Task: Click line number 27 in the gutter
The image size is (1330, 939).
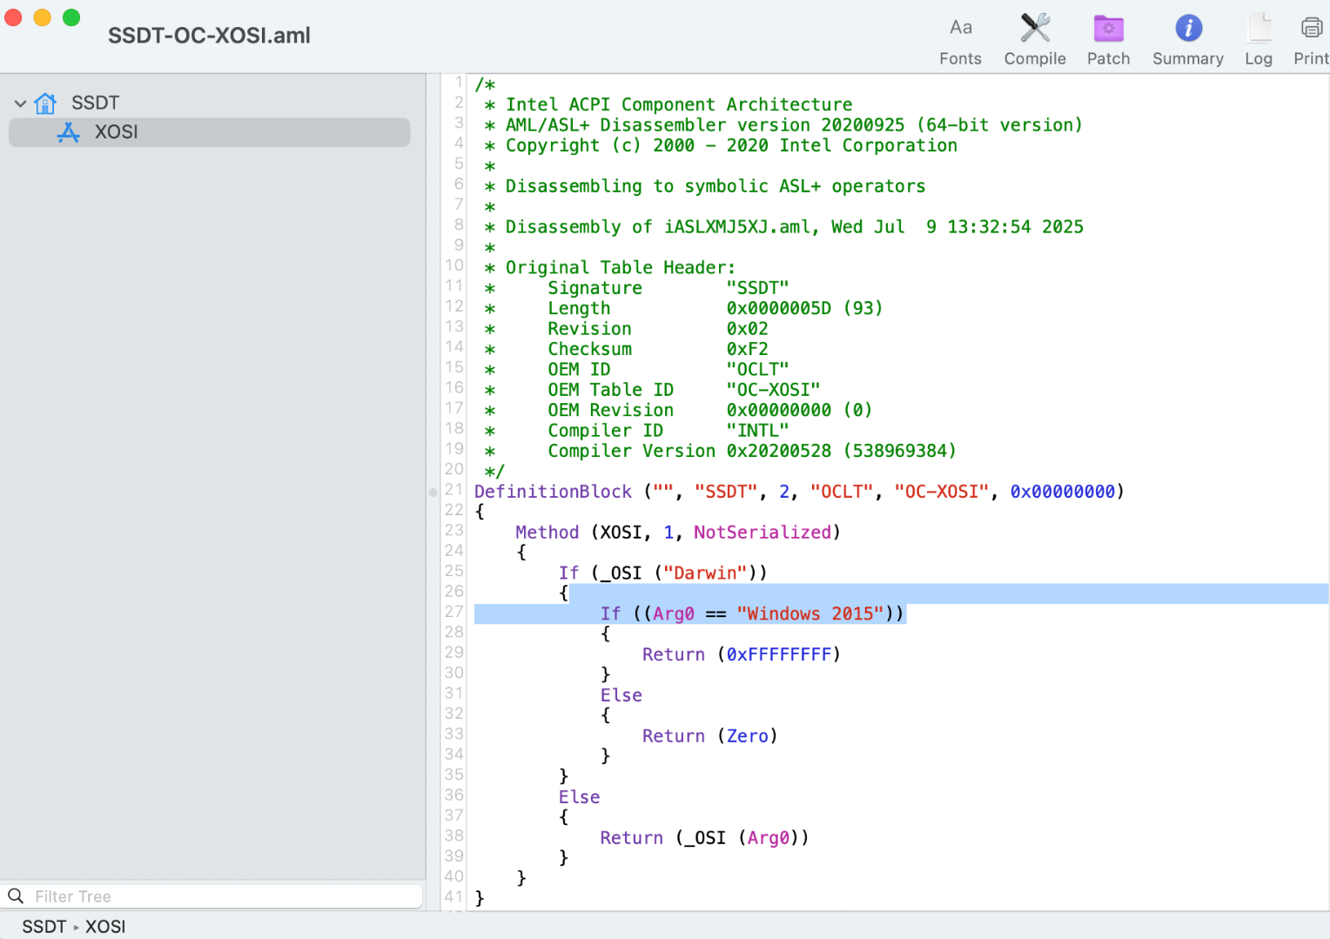Action: pyautogui.click(x=453, y=612)
